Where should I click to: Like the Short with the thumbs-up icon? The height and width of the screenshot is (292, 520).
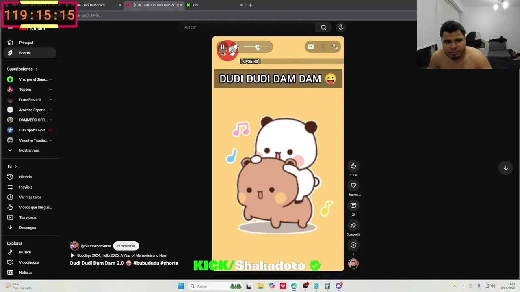click(353, 166)
